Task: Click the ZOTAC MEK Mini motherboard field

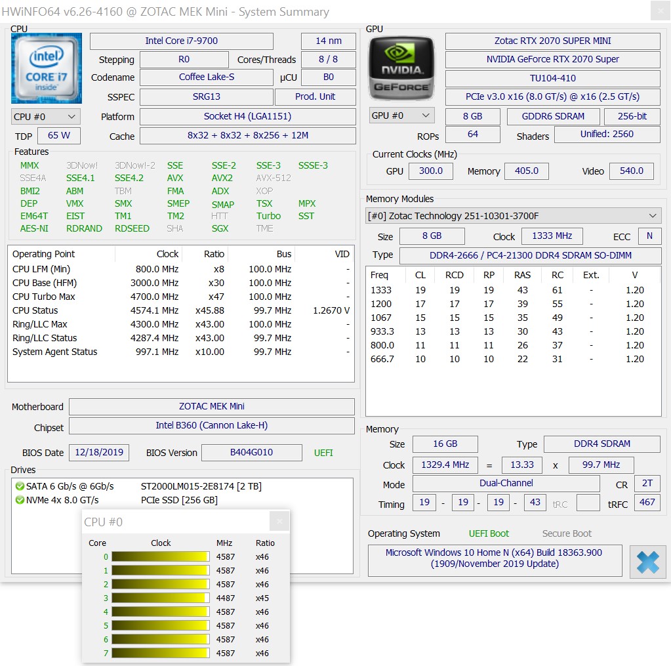Action: click(x=212, y=406)
